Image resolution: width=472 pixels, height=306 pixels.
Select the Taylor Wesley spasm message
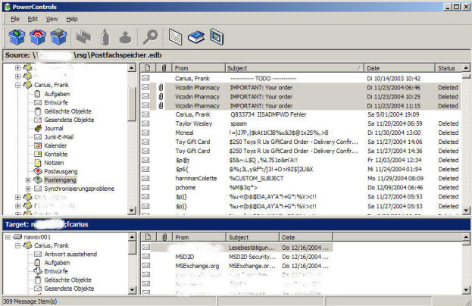(x=301, y=123)
